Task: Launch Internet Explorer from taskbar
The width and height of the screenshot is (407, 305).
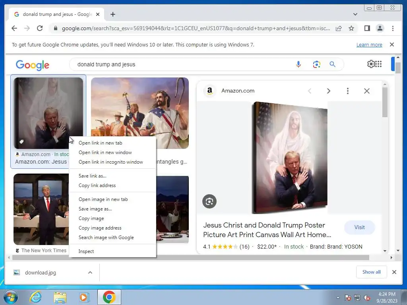Action: pos(35,297)
